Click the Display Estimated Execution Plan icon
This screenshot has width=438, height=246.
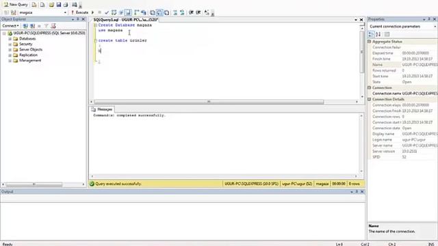(114, 12)
